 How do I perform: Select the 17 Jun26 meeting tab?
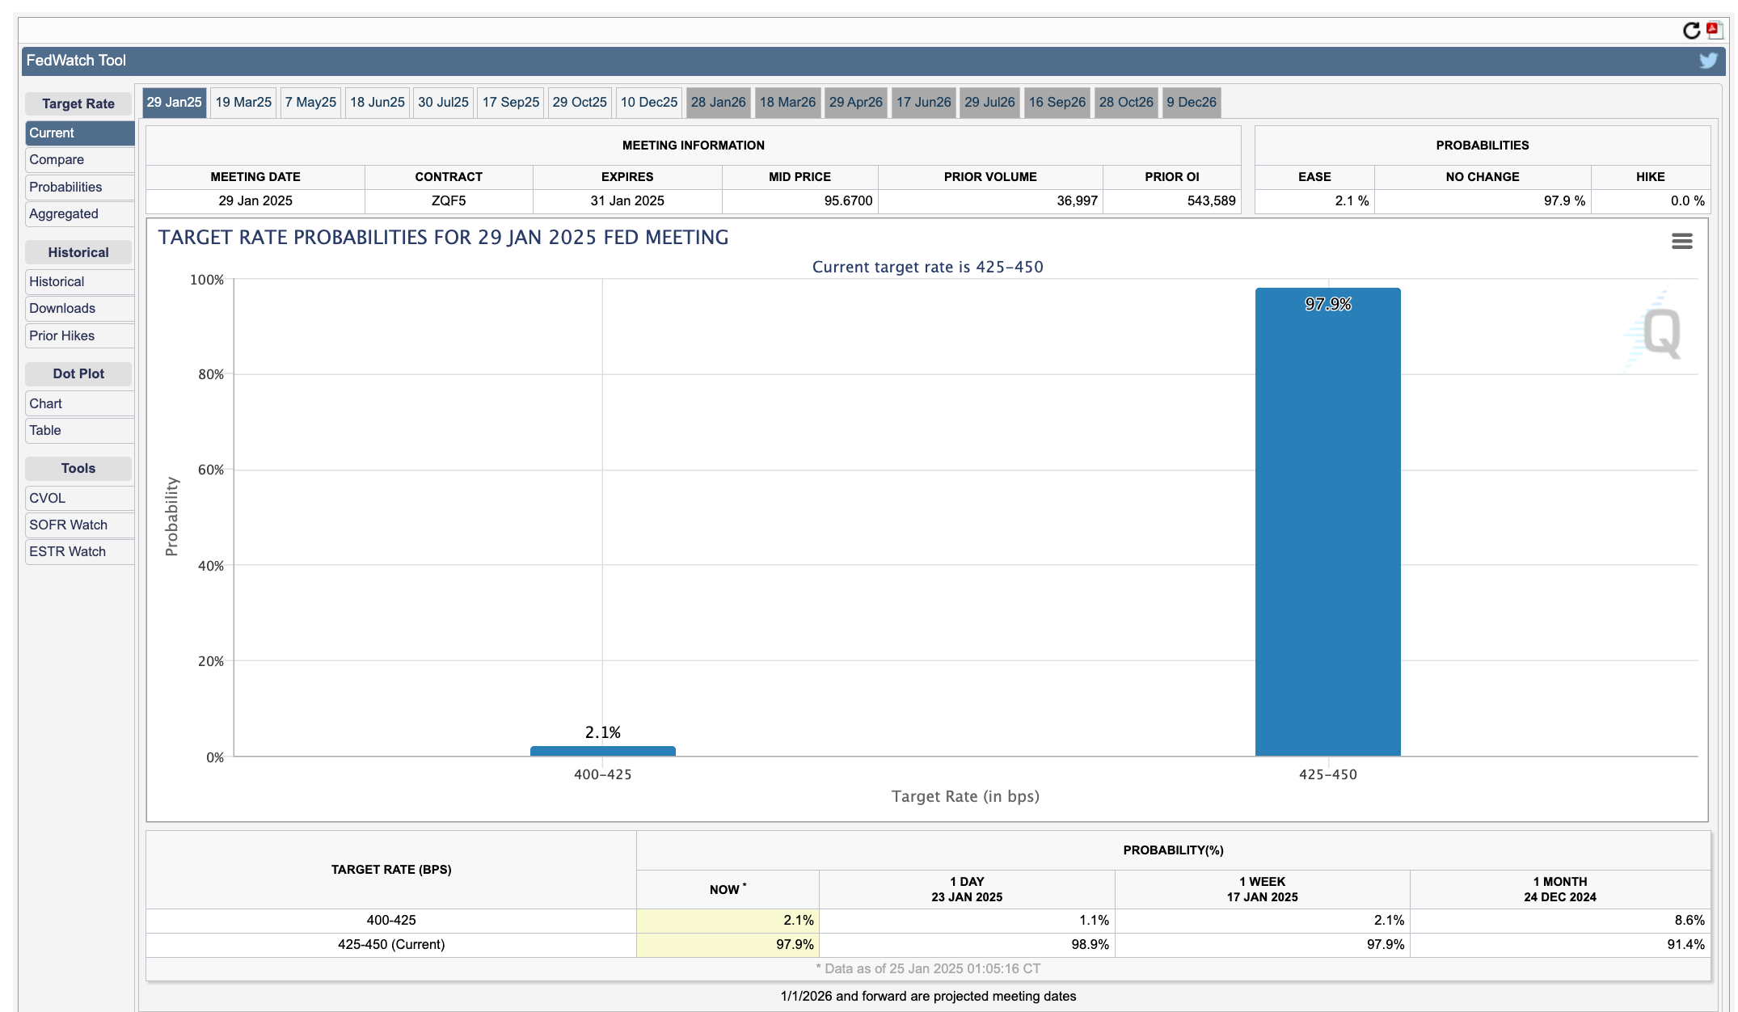tap(924, 103)
